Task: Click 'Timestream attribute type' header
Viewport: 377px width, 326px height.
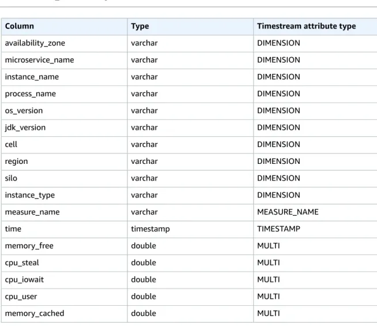Action: pyautogui.click(x=315, y=27)
